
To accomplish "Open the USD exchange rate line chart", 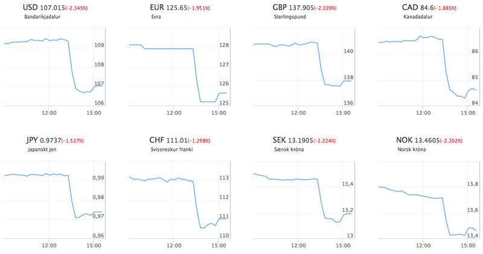I will [x=53, y=69].
